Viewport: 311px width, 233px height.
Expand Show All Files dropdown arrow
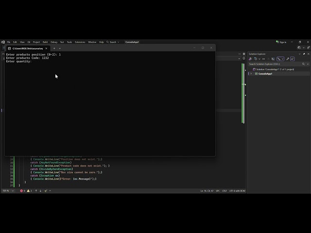283,59
